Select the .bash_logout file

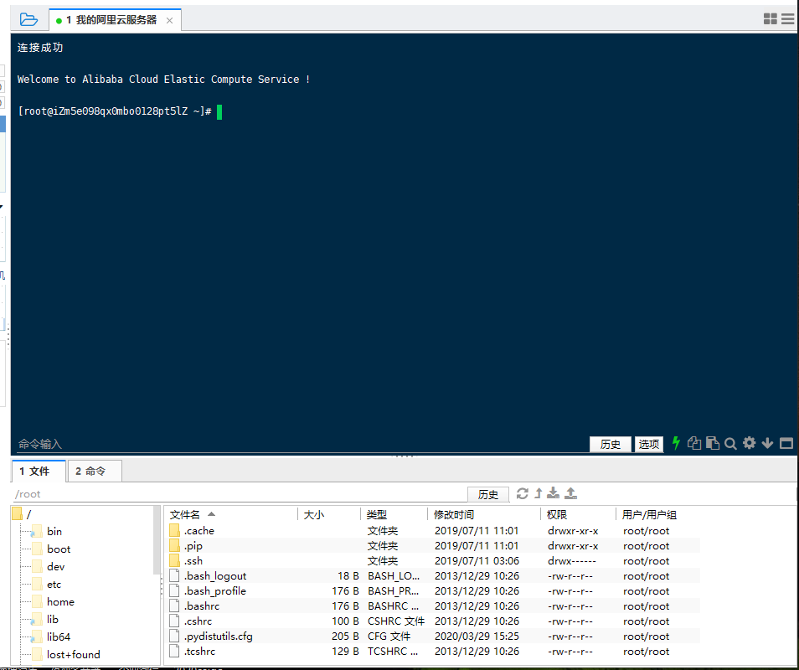pyautogui.click(x=433, y=575)
